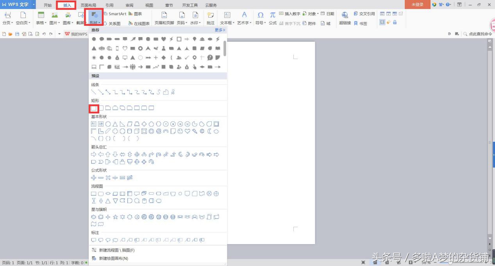Insert the right arrow shape in 箭头总汇

coord(94,155)
